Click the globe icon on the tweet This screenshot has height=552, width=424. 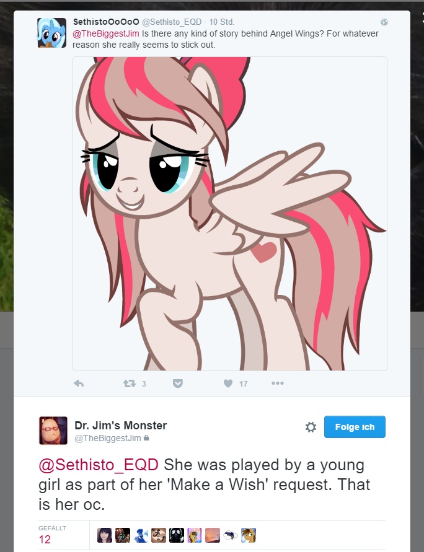pos(384,22)
